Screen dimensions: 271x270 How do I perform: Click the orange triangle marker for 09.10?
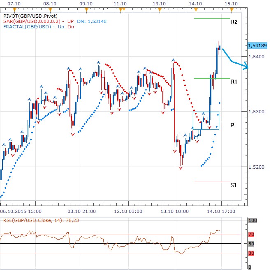(86, 9)
